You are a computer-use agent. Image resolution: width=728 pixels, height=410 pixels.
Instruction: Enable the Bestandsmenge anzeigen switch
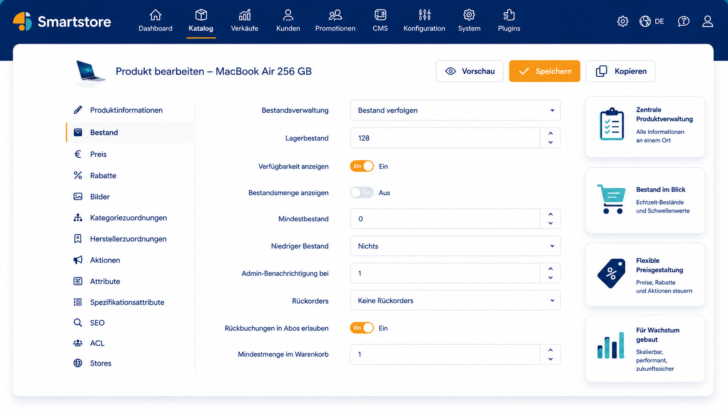[x=362, y=193]
